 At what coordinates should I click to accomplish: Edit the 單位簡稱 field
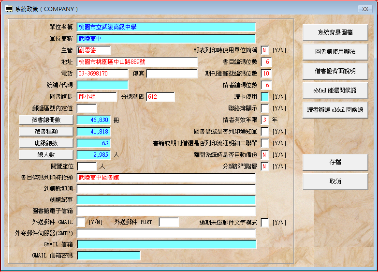(x=166, y=39)
